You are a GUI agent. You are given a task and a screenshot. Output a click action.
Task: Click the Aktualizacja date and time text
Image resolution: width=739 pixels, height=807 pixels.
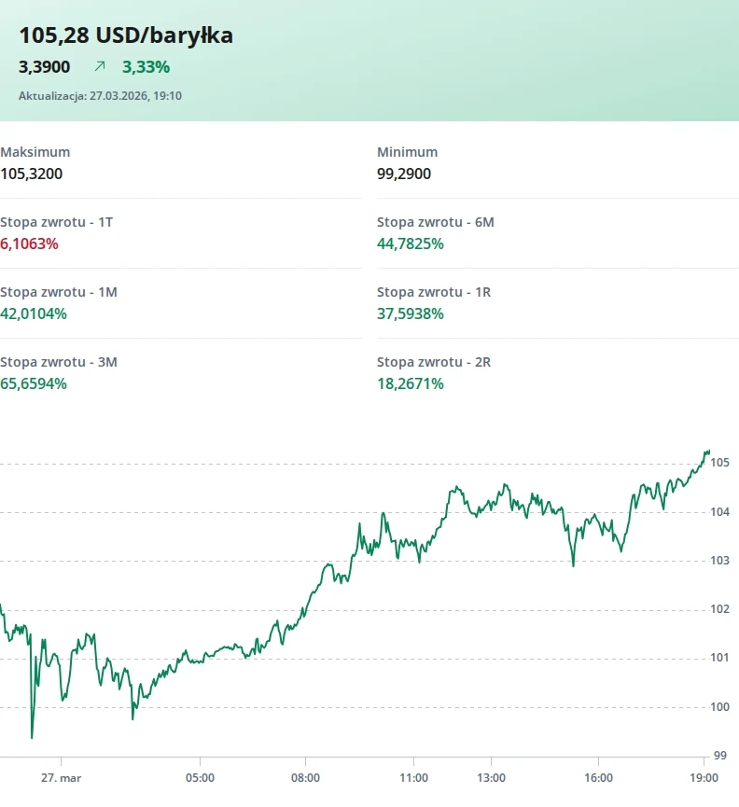[x=101, y=96]
